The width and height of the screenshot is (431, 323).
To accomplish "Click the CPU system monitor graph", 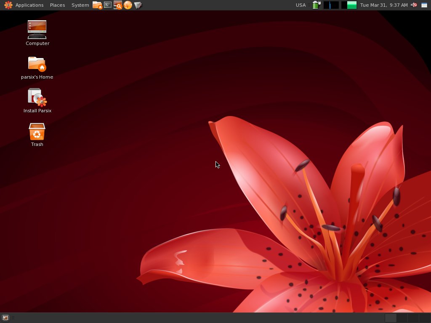I will 331,5.
